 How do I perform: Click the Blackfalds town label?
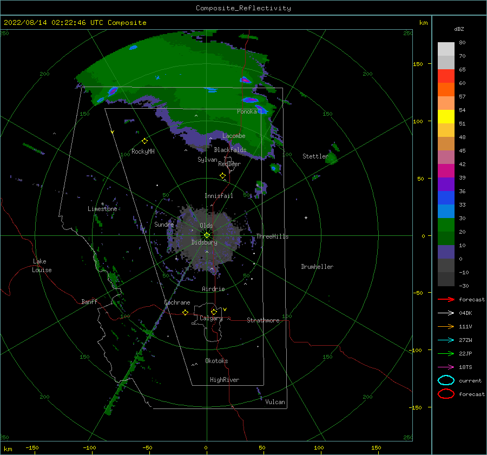pyautogui.click(x=230, y=150)
